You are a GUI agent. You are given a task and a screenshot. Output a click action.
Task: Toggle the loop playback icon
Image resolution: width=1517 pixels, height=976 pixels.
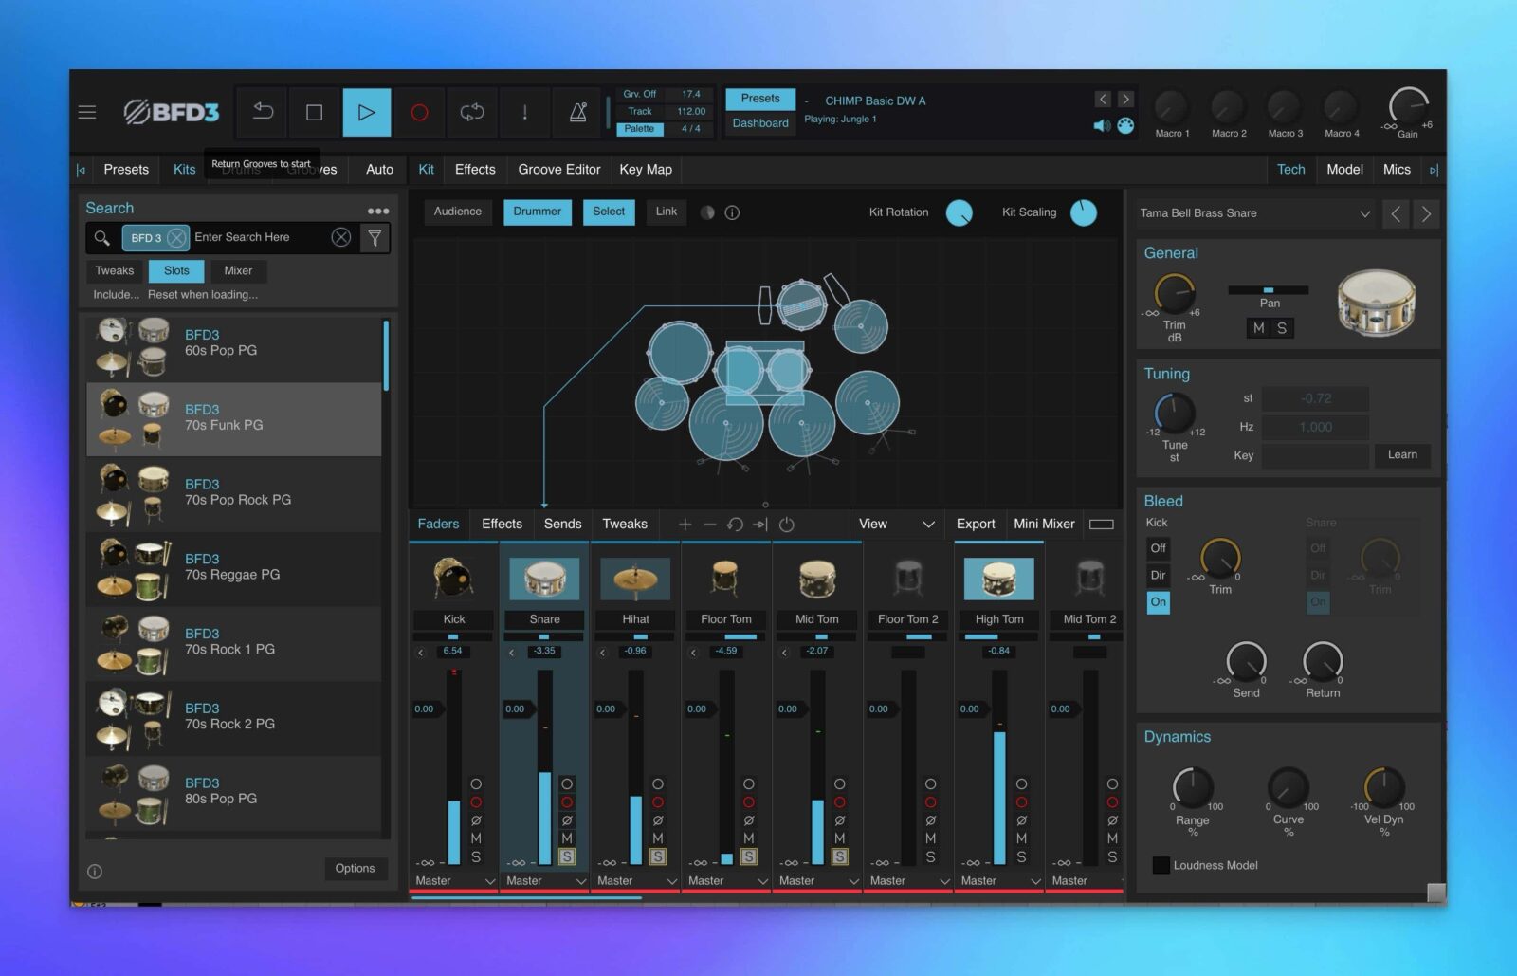(472, 112)
